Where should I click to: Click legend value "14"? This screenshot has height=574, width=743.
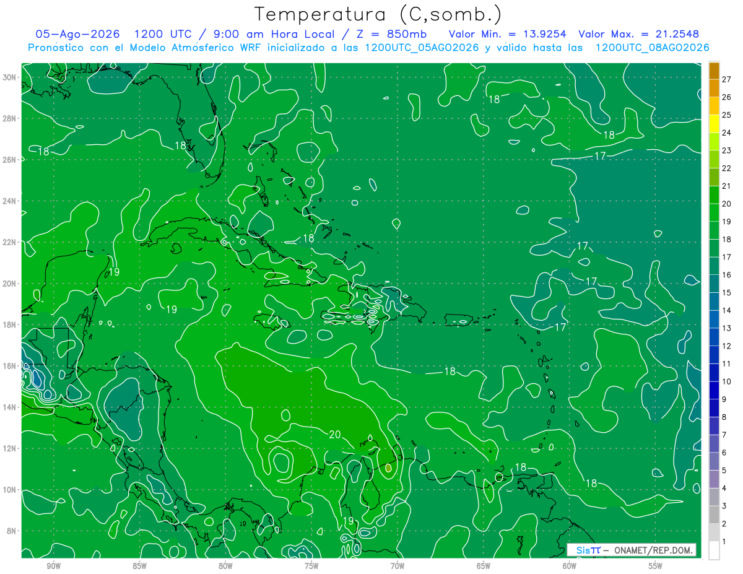(726, 310)
